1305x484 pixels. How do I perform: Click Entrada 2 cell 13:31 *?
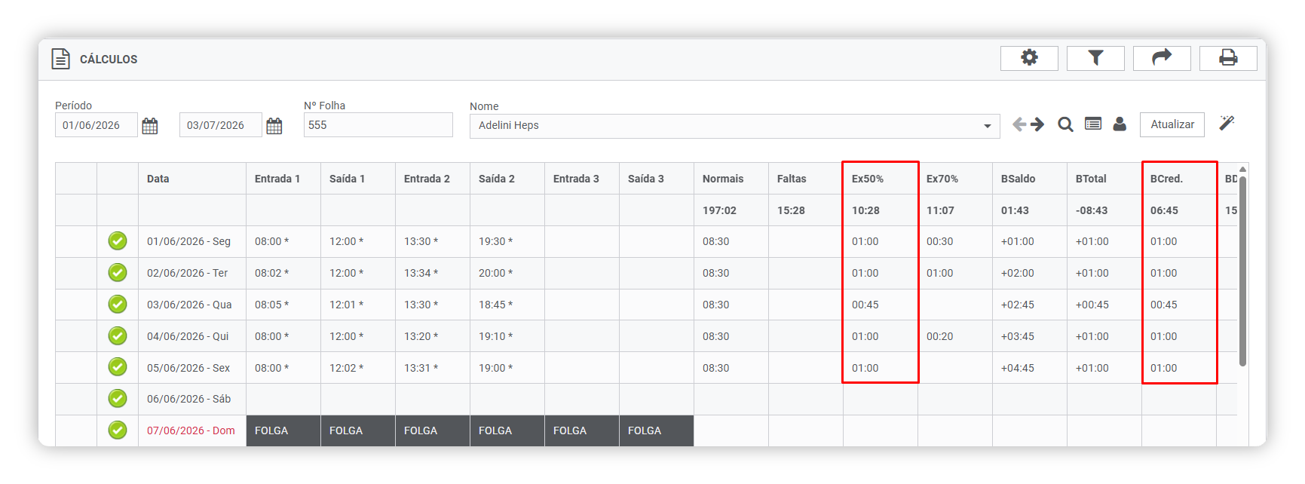tap(433, 368)
